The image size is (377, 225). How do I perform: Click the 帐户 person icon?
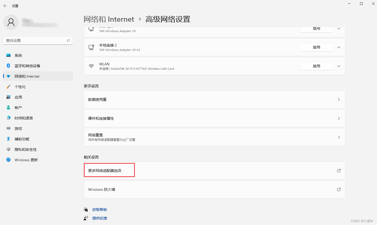click(8, 108)
